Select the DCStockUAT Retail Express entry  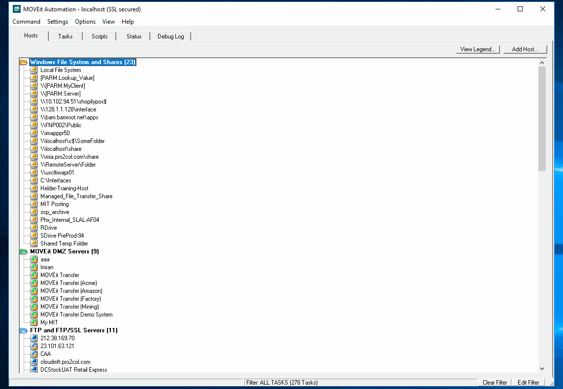[73, 370]
